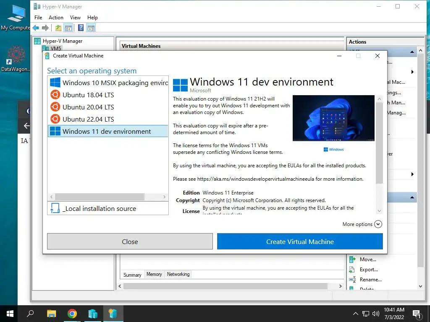Click the description pane scroll up arrow
Image resolution: width=430 pixels, height=322 pixels.
[379, 99]
